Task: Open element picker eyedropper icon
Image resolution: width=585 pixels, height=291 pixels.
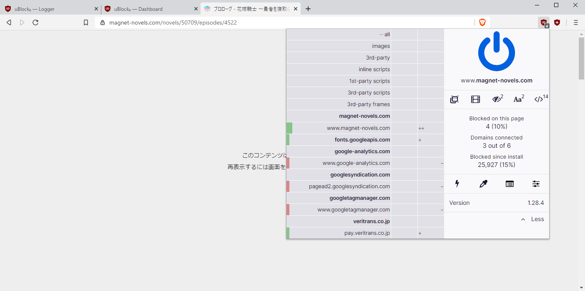Action: [483, 184]
